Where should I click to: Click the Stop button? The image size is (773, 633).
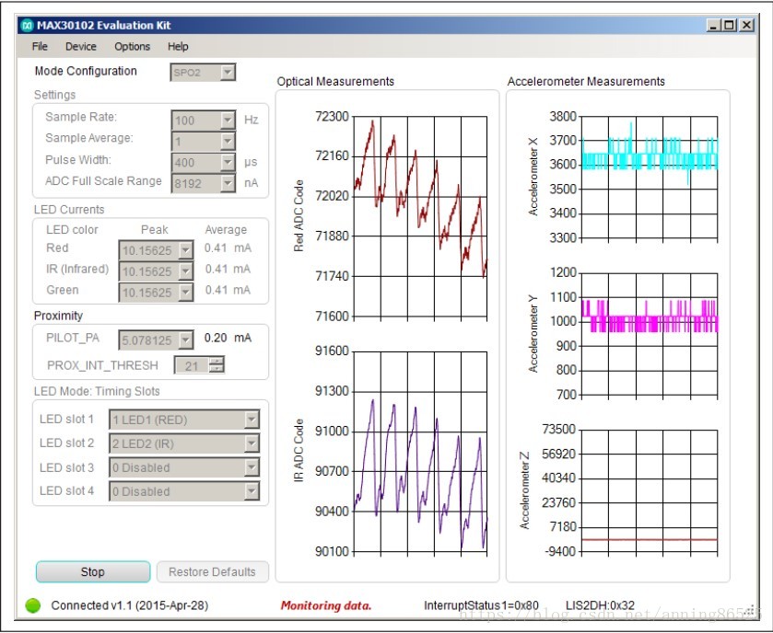point(93,571)
